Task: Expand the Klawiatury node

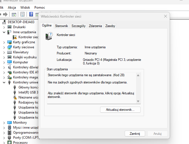Action: [x=4, y=52]
